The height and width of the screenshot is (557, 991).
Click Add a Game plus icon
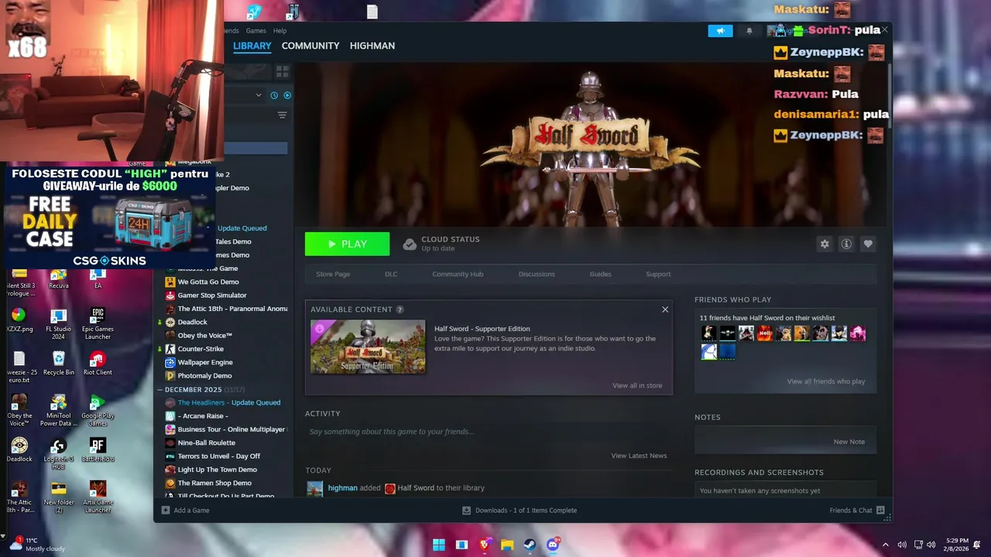pyautogui.click(x=166, y=511)
